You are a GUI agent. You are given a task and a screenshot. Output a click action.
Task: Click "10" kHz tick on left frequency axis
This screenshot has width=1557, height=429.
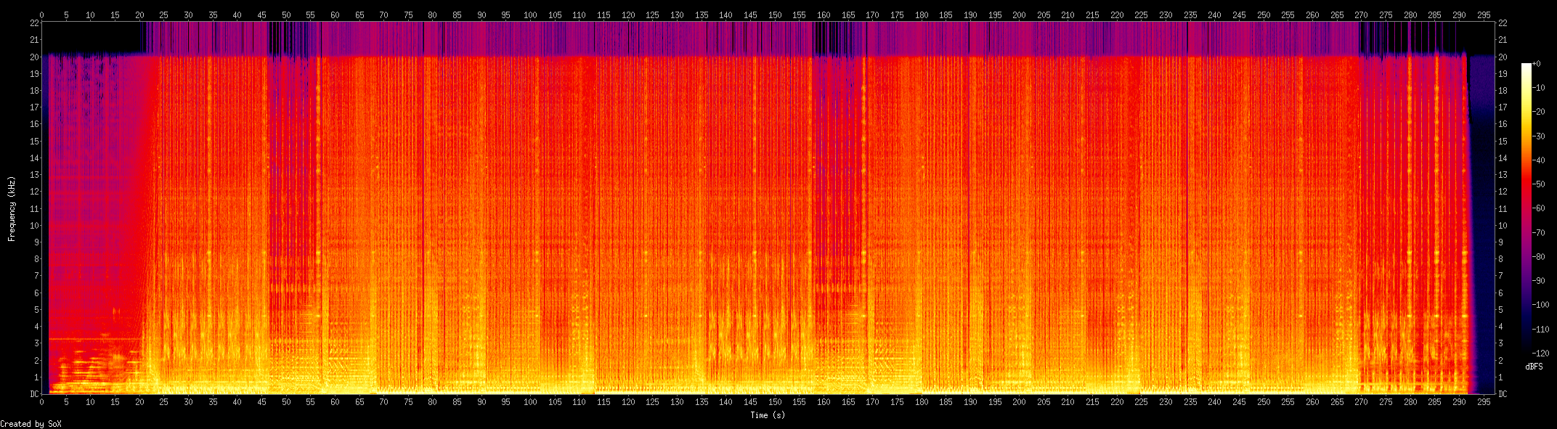[x=34, y=226]
